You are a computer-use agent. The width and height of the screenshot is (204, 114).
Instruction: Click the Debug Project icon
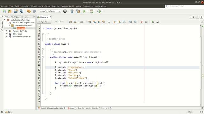91,11
